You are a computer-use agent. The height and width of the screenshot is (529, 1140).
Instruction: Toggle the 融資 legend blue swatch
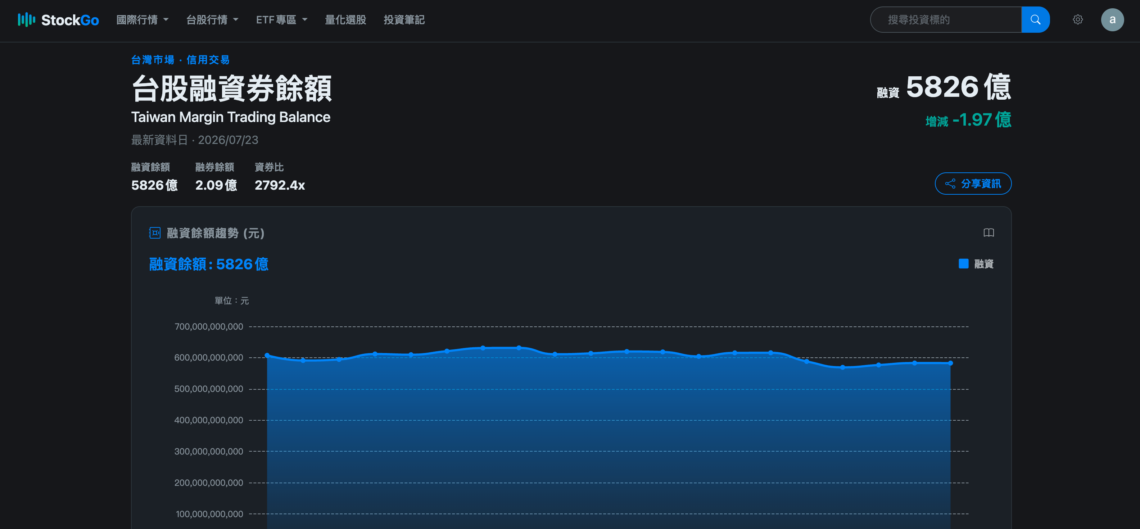tap(963, 264)
